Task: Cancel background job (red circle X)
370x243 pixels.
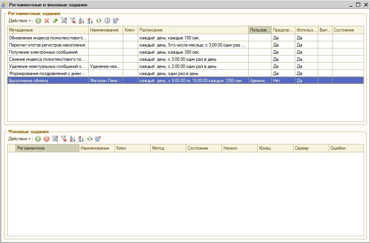Action: click(x=47, y=139)
